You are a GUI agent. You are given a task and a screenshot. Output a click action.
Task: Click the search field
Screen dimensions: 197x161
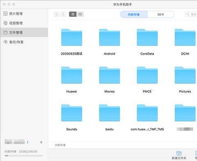(x=191, y=14)
